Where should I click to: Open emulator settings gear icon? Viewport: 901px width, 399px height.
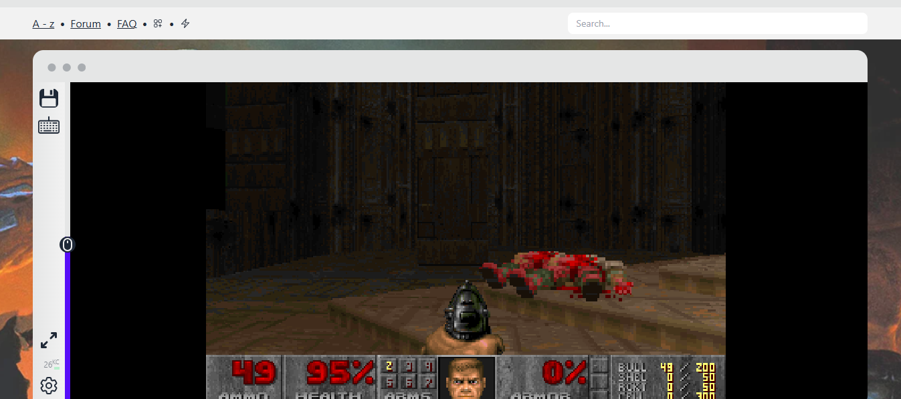49,386
